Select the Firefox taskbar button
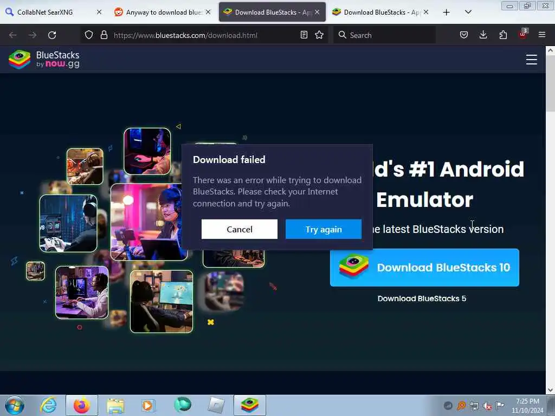The height and width of the screenshot is (416, 555). coord(82,405)
